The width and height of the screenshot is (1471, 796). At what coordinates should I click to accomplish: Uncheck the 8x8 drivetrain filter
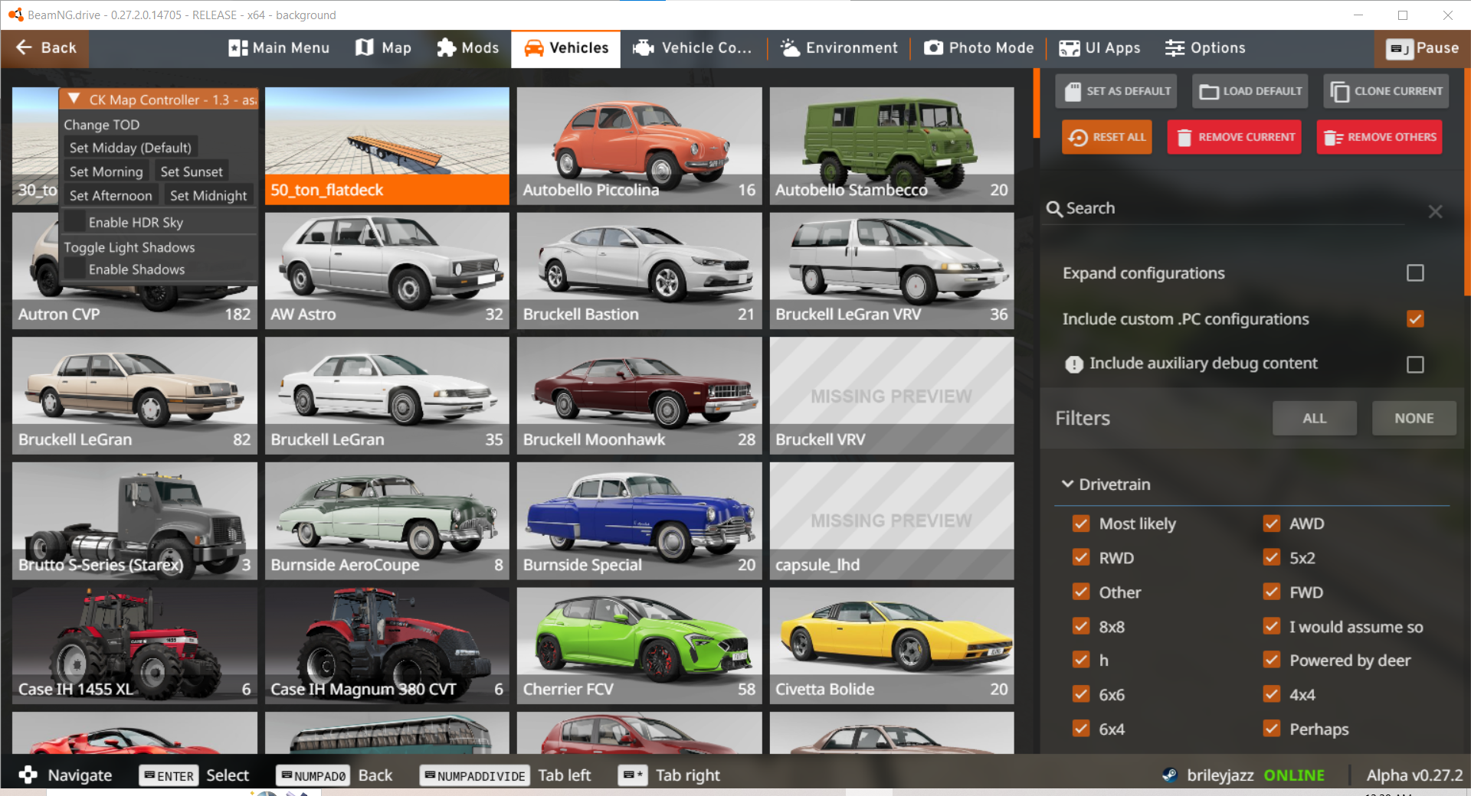click(1081, 627)
